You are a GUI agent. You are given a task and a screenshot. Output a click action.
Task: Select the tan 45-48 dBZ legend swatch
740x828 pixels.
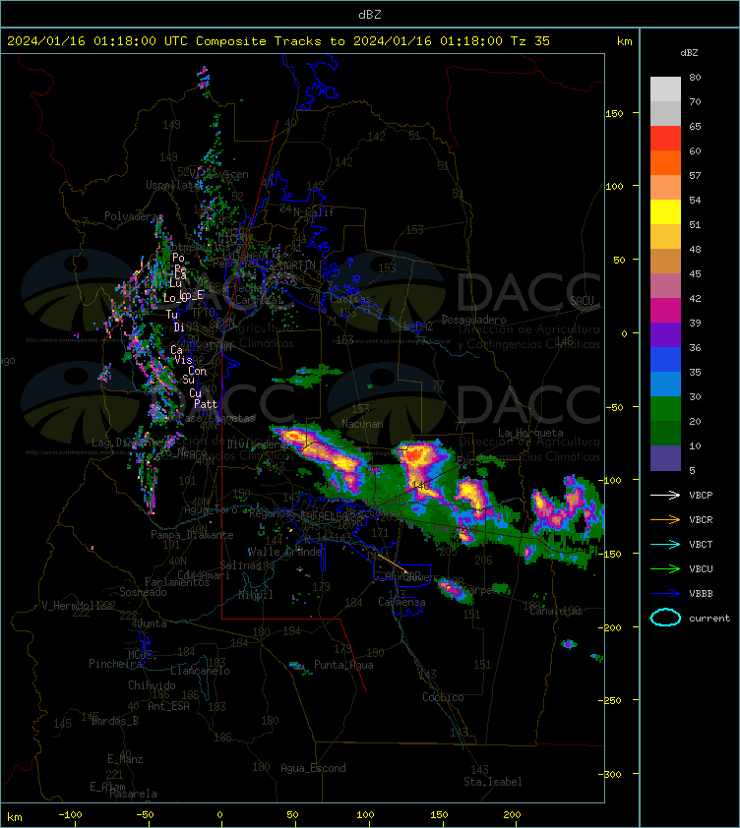[x=665, y=262]
